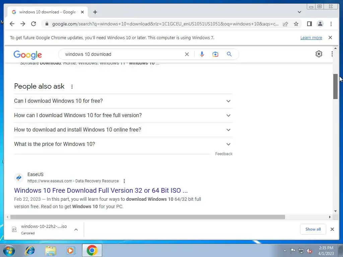The image size is (343, 257).
Task: Open Google quick settings gear
Action: coord(319,54)
